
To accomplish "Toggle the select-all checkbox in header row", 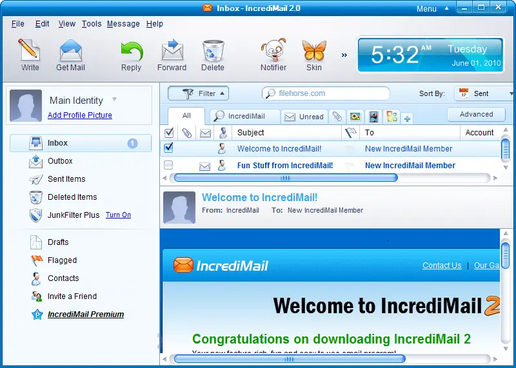I will coord(169,133).
